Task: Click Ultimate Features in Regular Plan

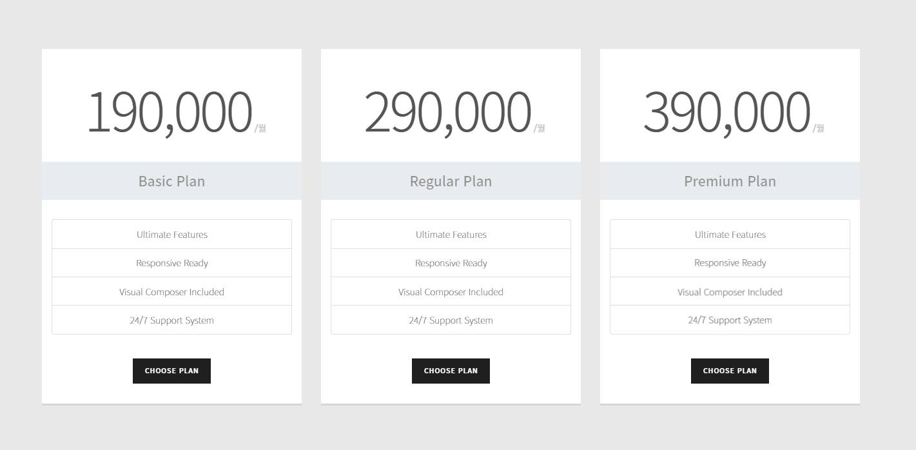Action: [451, 235]
